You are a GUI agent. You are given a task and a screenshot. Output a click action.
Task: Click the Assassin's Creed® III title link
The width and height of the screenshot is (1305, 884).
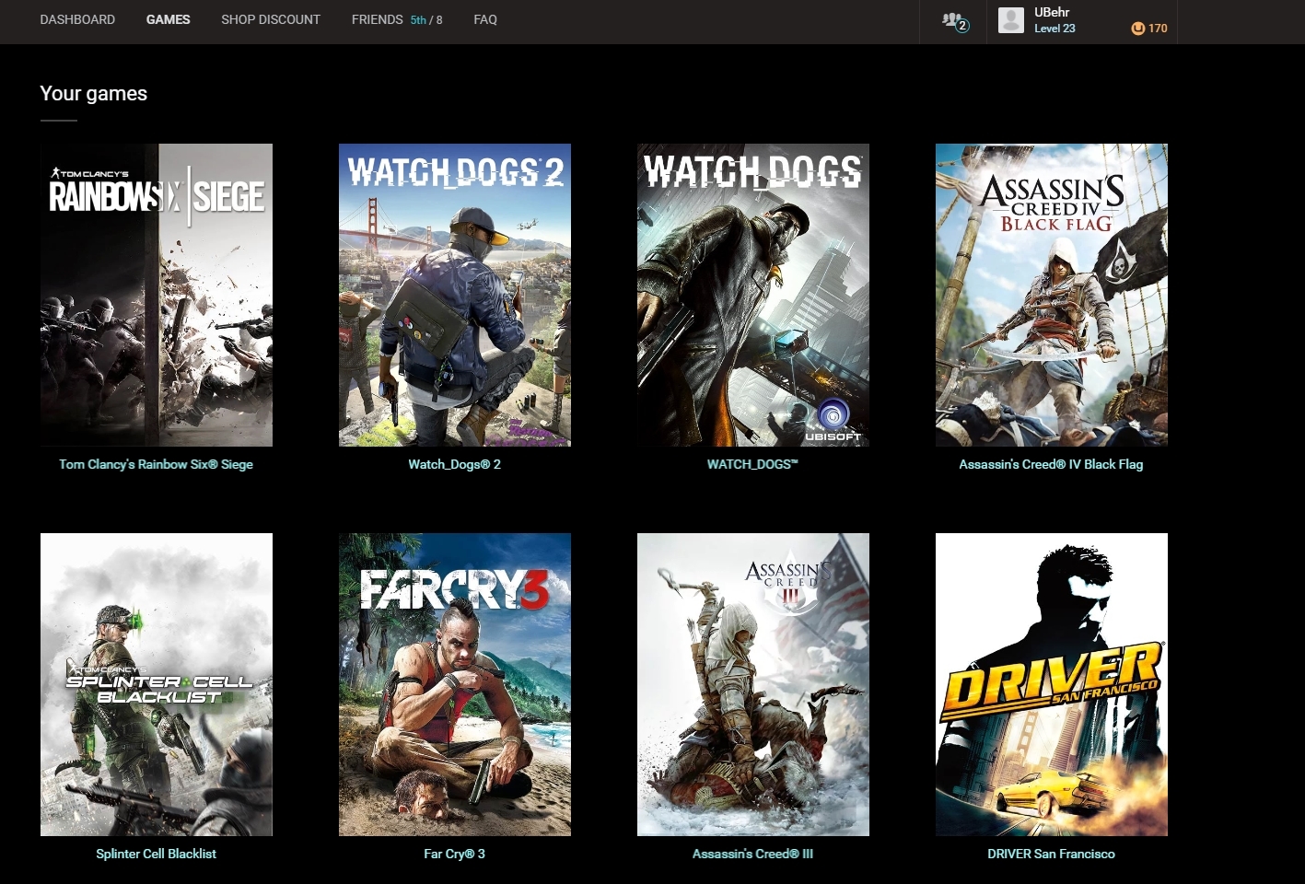(x=752, y=854)
